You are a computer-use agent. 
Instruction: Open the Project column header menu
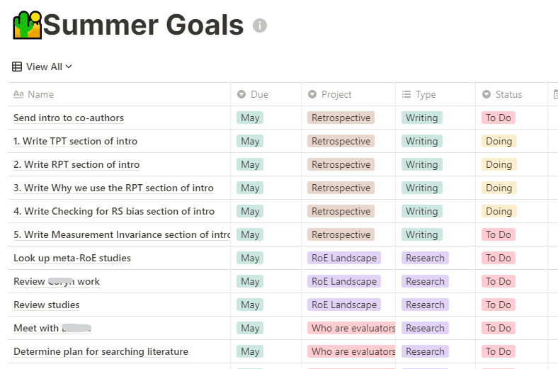pos(348,94)
